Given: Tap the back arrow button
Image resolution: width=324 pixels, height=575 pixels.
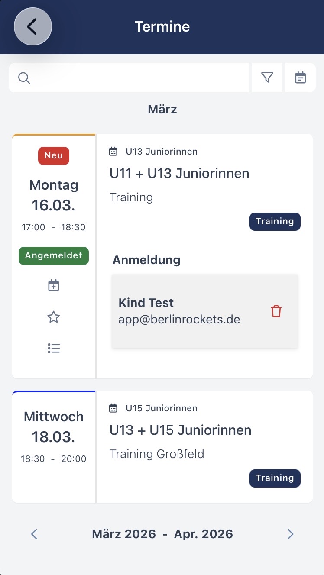Looking at the screenshot, I should (x=32, y=27).
